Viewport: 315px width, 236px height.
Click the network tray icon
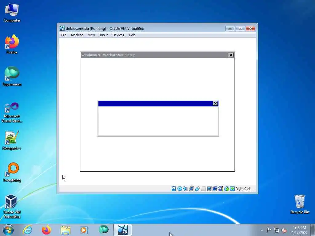(x=277, y=230)
